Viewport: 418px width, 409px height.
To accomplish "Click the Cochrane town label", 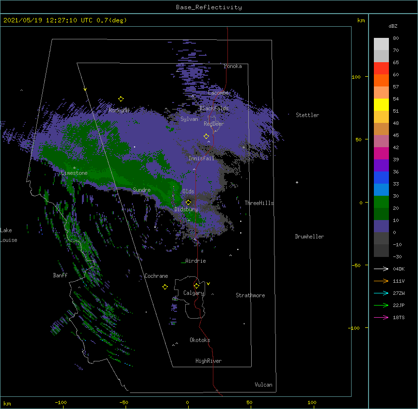I will 156,276.
